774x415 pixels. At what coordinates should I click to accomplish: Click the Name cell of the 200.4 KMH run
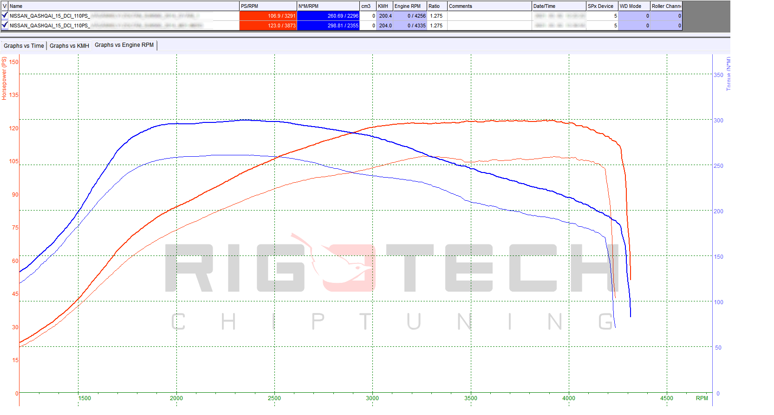(124, 16)
